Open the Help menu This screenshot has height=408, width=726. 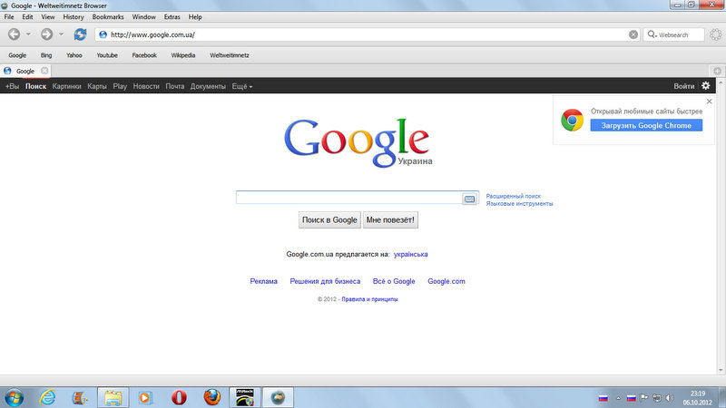(195, 17)
